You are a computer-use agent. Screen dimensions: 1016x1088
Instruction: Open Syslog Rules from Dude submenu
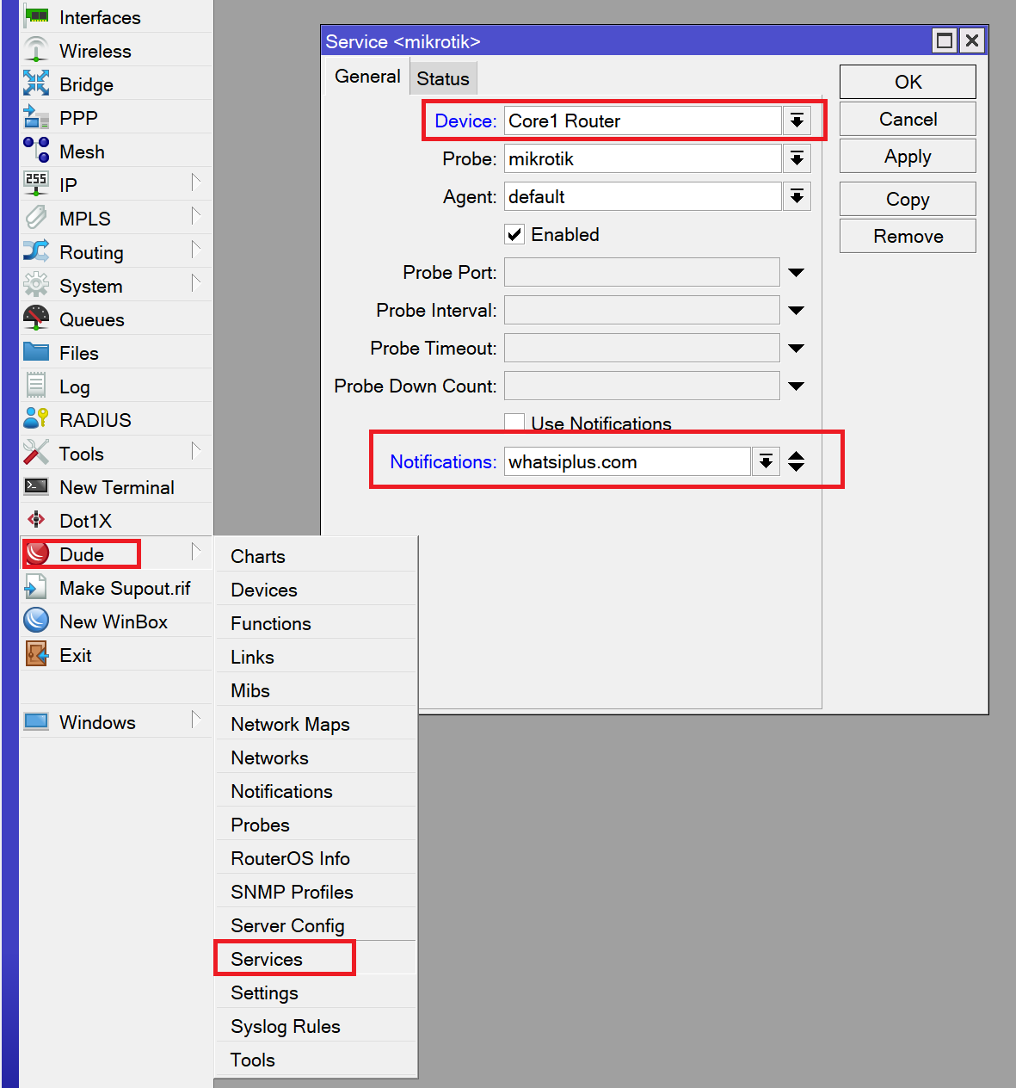click(x=316, y=1026)
